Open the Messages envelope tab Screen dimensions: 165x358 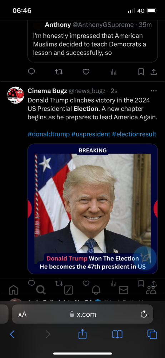124,290
